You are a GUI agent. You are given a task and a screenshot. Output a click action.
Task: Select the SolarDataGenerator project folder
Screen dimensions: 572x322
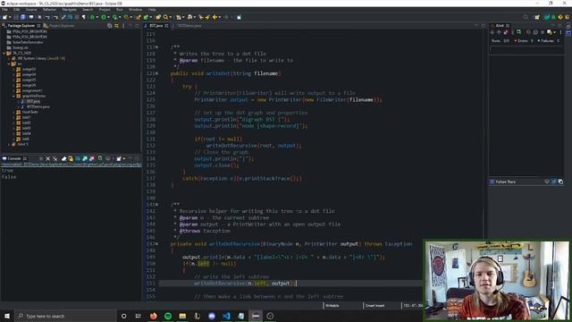[28, 42]
